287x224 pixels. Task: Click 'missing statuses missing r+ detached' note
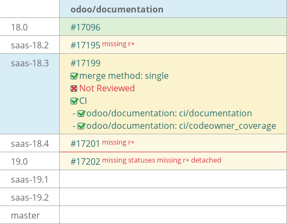162,160
